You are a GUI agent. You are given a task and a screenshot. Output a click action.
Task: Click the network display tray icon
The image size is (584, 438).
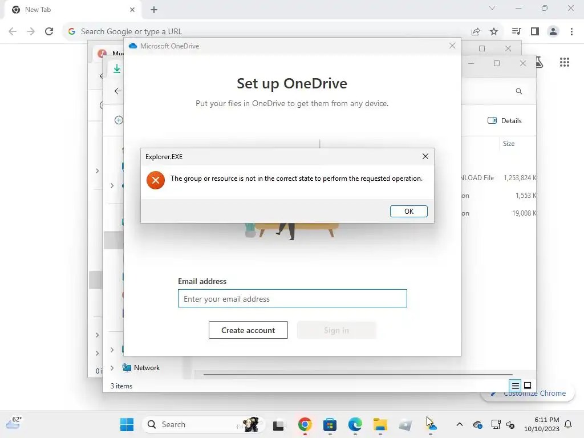coord(496,424)
